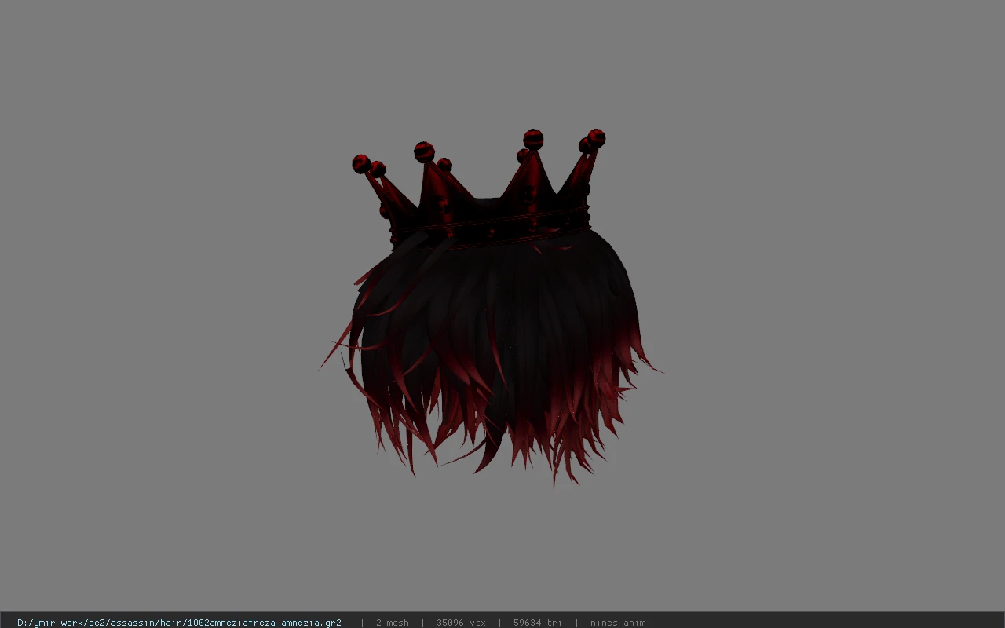Select the crown hair model in viewport

tap(491, 310)
